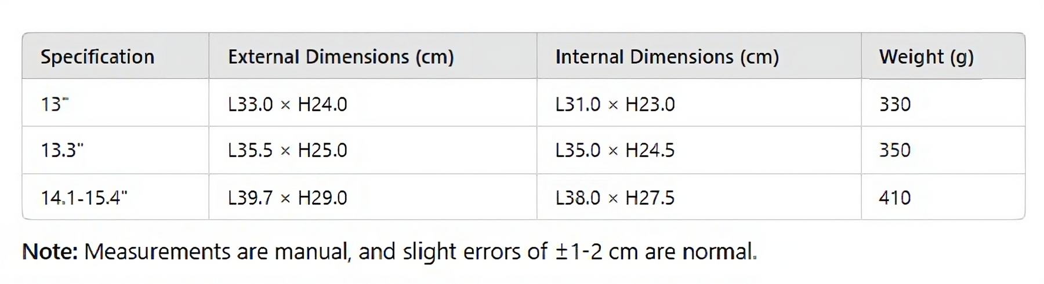This screenshot has width=1044, height=284.
Task: Click internal dimensions L31.0 × H23.0
Action: [615, 104]
